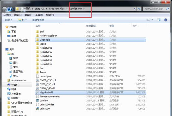172x121 pixels.
Task: Sort by 大小 column header
Action: pos(135,26)
